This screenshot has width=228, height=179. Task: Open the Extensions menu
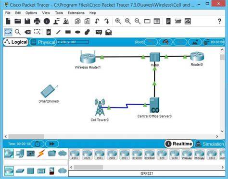76,13
